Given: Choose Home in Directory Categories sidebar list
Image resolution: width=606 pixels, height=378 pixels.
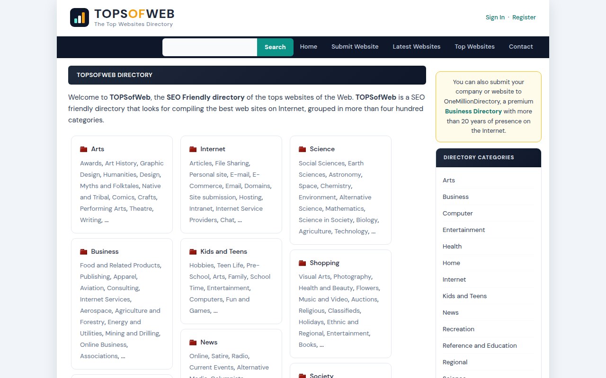Looking at the screenshot, I should click(x=451, y=263).
